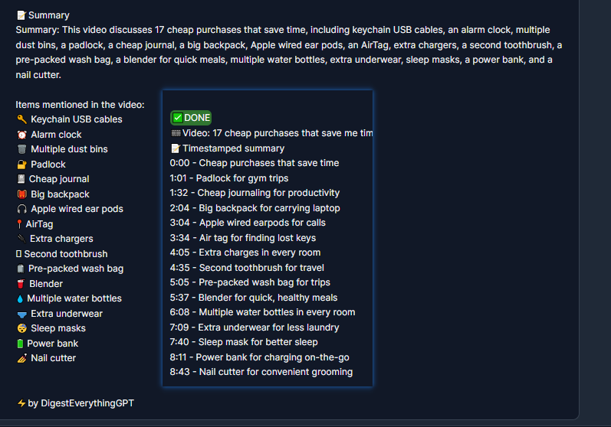The width and height of the screenshot is (611, 427).
Task: Click the trash bin emoji beside Multiple dust bins
Action: click(21, 149)
